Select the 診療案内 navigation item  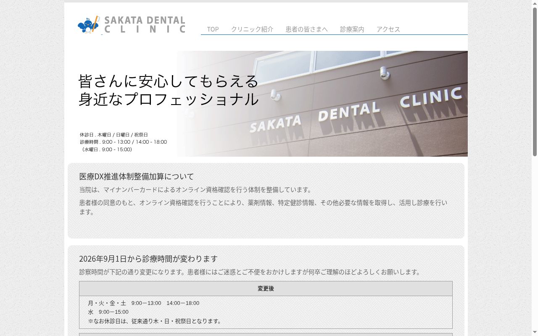tap(352, 29)
